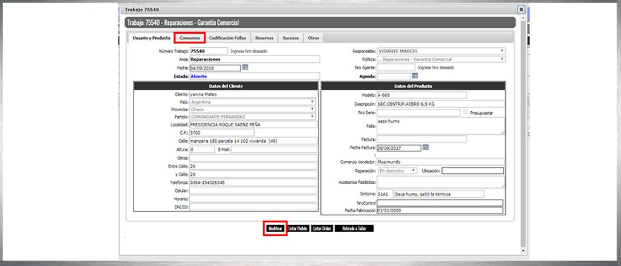The image size is (621, 266).
Task: Click the Listar Pedido button
Action: 298,229
